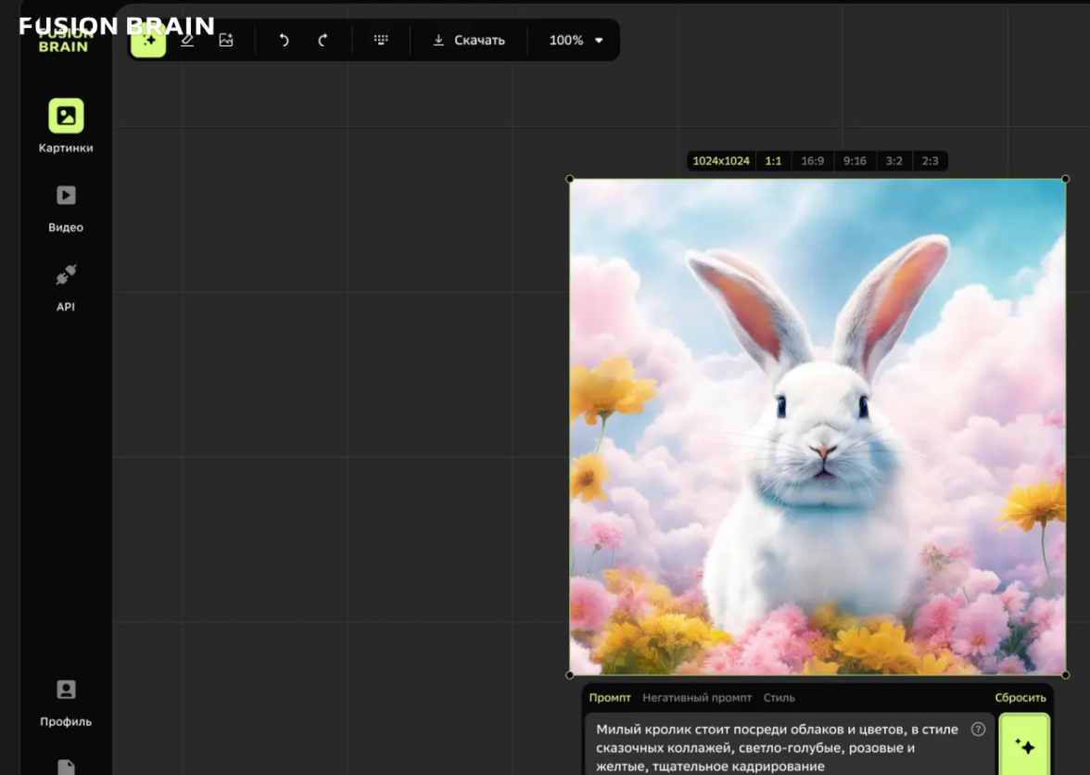Open the keyboard shortcuts icon

(381, 41)
